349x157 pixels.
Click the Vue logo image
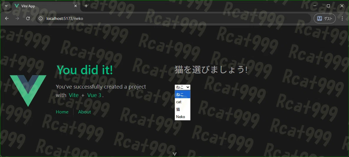coord(28,91)
